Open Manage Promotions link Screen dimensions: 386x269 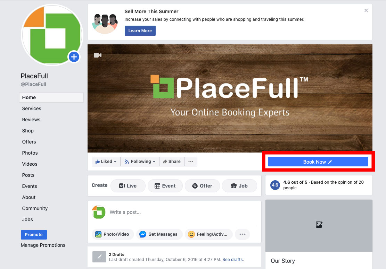43,245
